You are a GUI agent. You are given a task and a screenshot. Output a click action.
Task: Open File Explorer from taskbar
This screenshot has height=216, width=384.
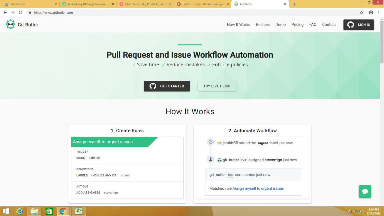click(x=34, y=211)
